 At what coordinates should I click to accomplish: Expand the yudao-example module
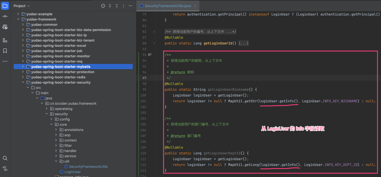[18, 14]
